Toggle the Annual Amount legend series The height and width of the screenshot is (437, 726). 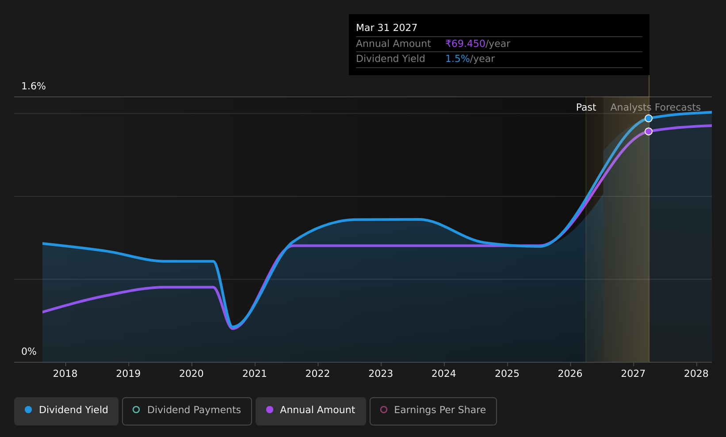point(310,411)
